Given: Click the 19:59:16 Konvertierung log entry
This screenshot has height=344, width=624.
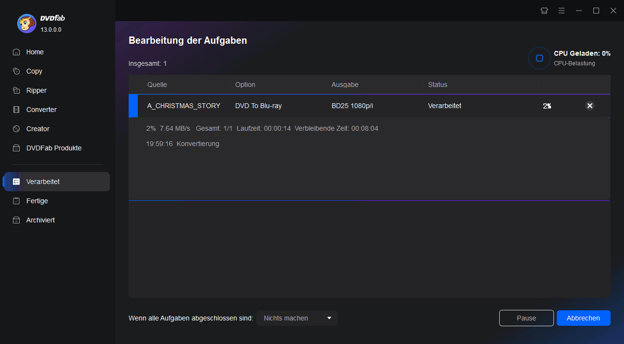Looking at the screenshot, I should pyautogui.click(x=182, y=144).
